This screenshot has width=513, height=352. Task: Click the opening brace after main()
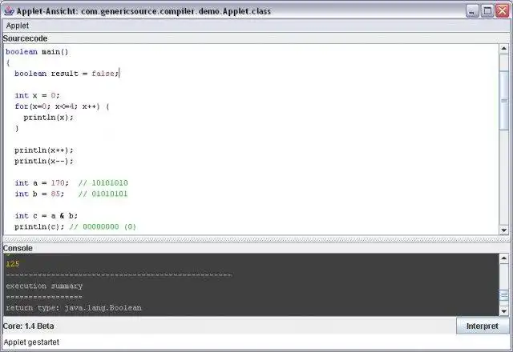[8, 62]
